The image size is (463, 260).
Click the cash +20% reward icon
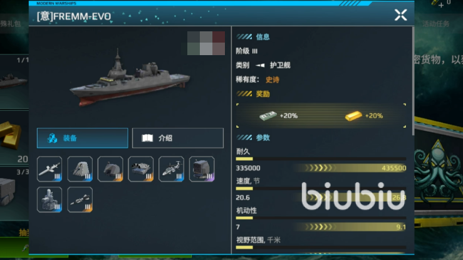tap(268, 115)
